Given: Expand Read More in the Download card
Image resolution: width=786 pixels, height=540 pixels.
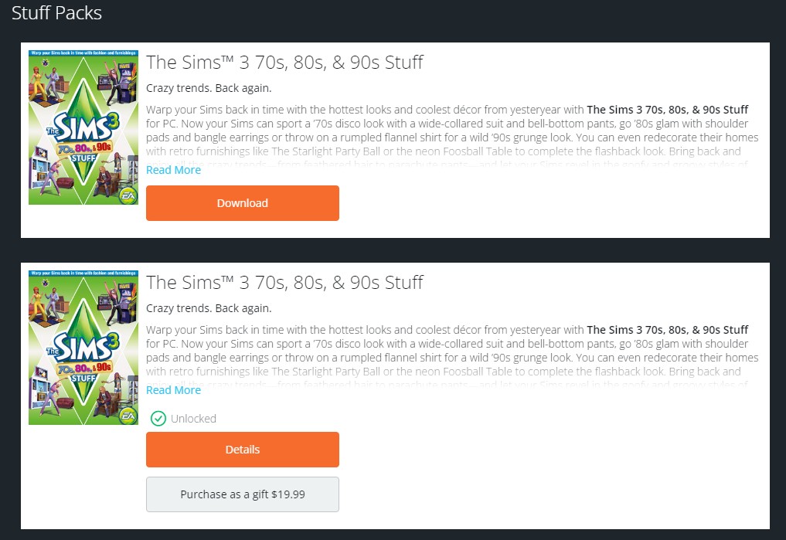Looking at the screenshot, I should click(x=173, y=170).
